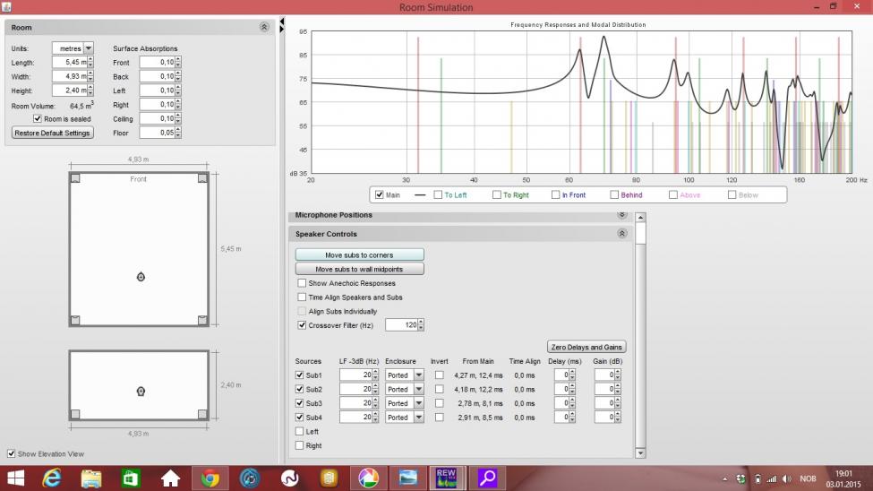
Task: Open the Windows Start button
Action: (x=15, y=478)
